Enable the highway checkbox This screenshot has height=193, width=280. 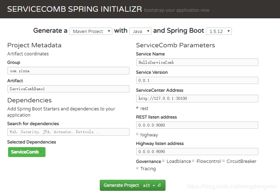(138, 135)
